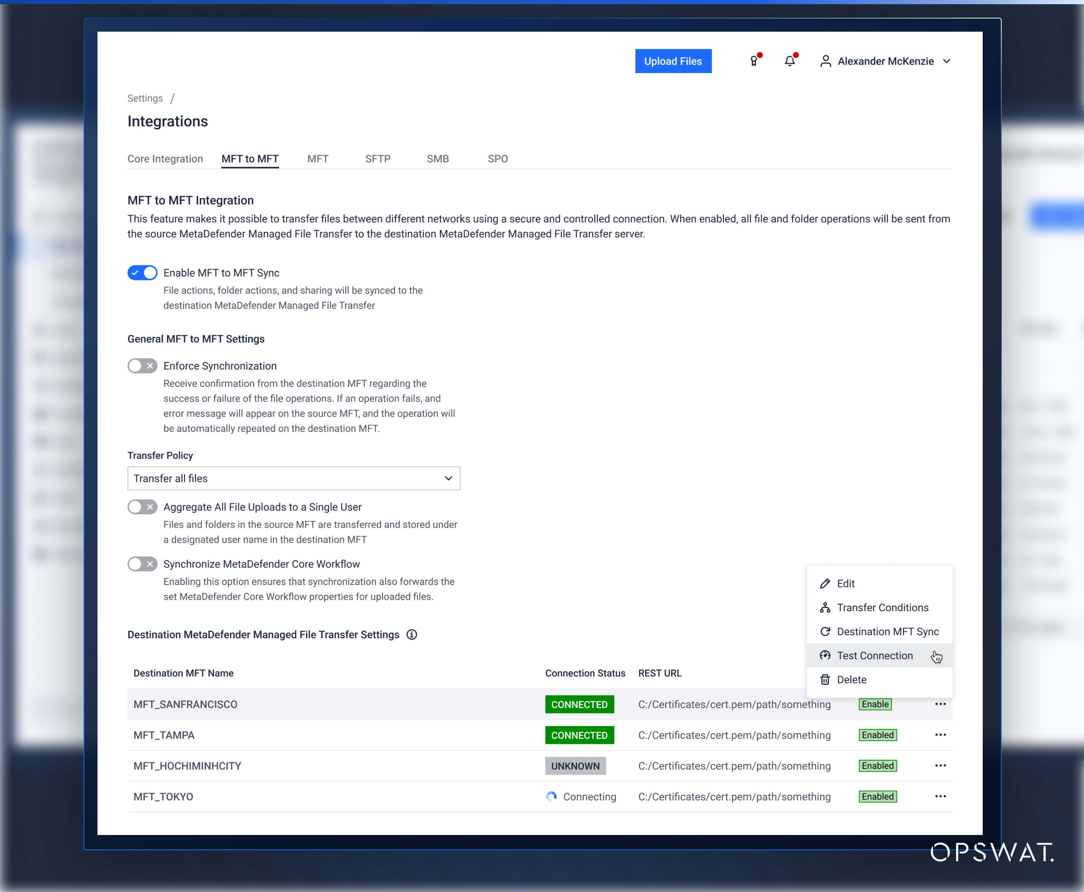Screen dimensions: 1084x892
Task: Click the user profile icon
Action: [826, 61]
